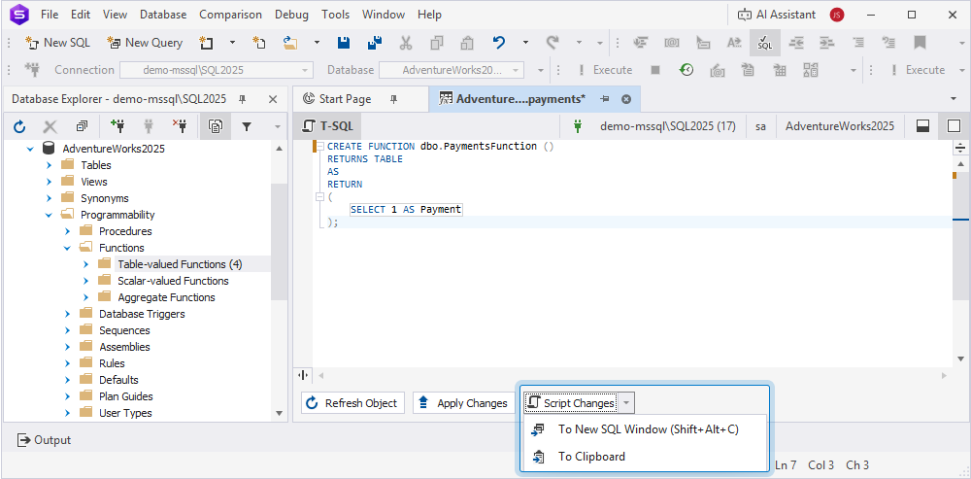Screen dimensions: 971x479
Task: Click the Undo arrow icon
Action: pyautogui.click(x=499, y=43)
